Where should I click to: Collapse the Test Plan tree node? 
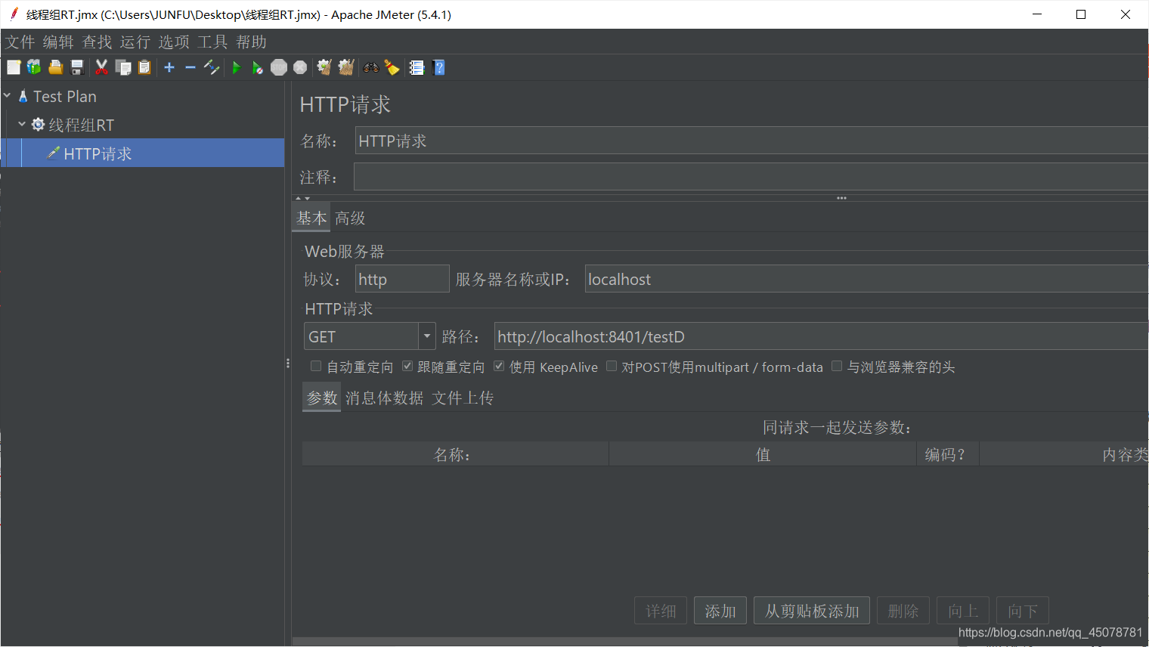(x=7, y=95)
